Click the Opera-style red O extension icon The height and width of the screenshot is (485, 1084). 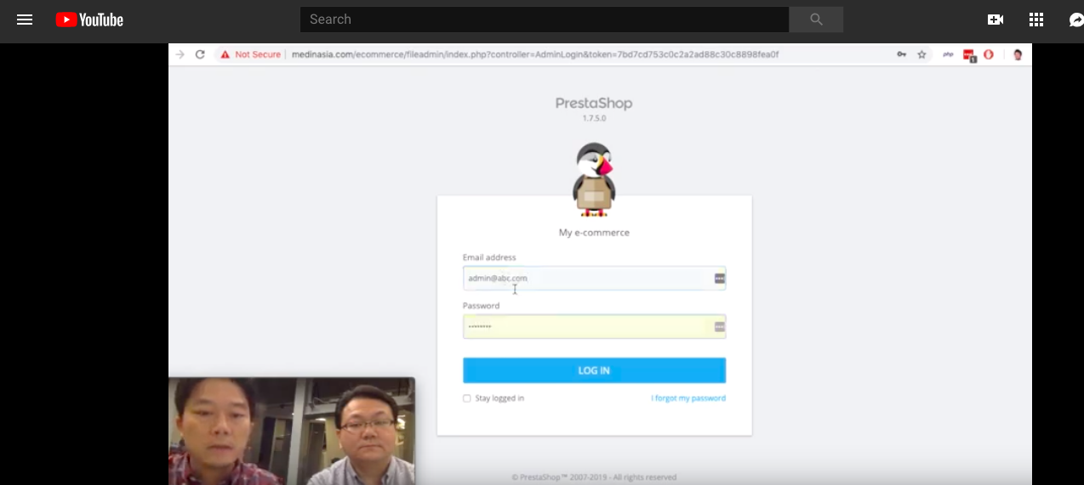989,54
